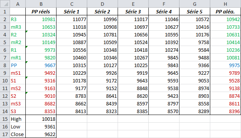Click cell with green value 10942
241x138 pixels.
pyautogui.click(x=226, y=19)
